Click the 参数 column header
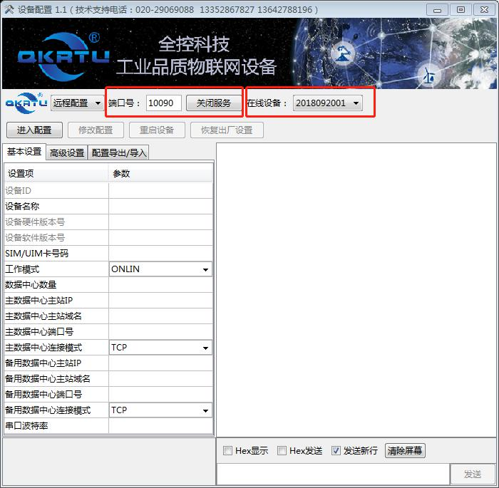The height and width of the screenshot is (488, 499). (x=160, y=173)
